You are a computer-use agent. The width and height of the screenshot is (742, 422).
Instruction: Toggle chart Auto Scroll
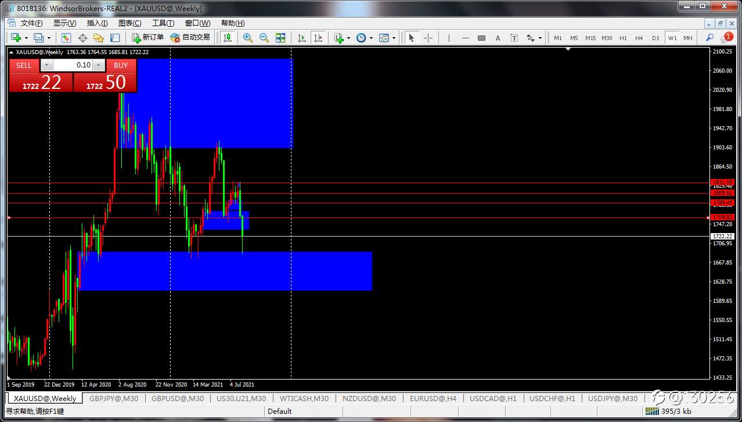click(x=301, y=38)
